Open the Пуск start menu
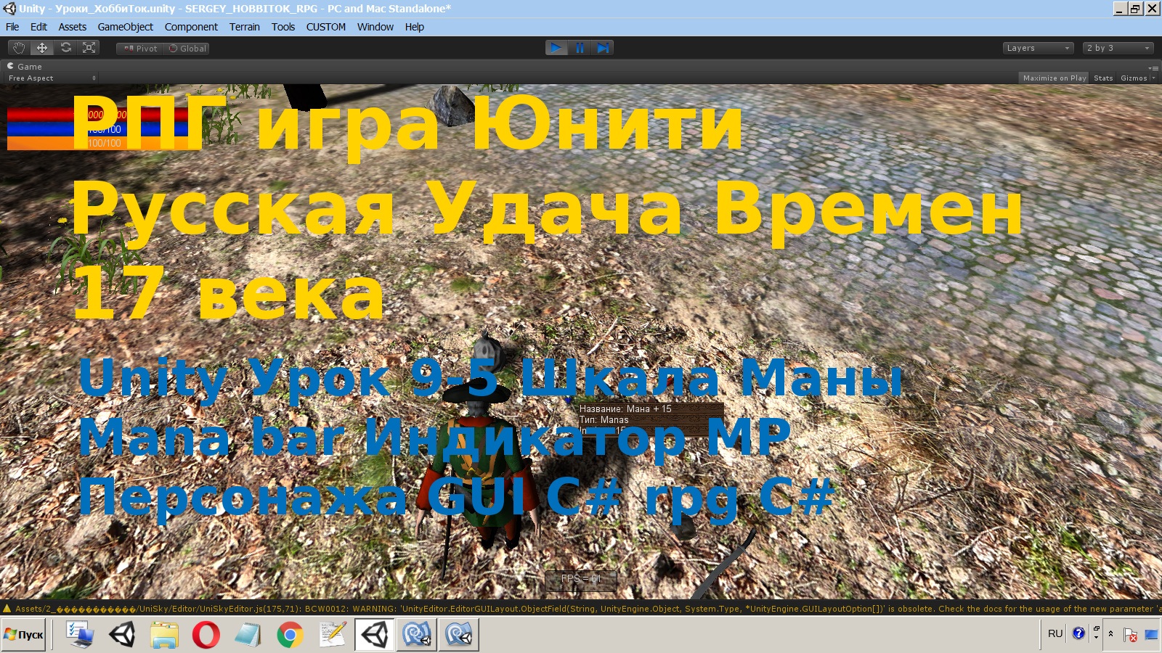Screen dimensions: 1162x653 point(24,635)
